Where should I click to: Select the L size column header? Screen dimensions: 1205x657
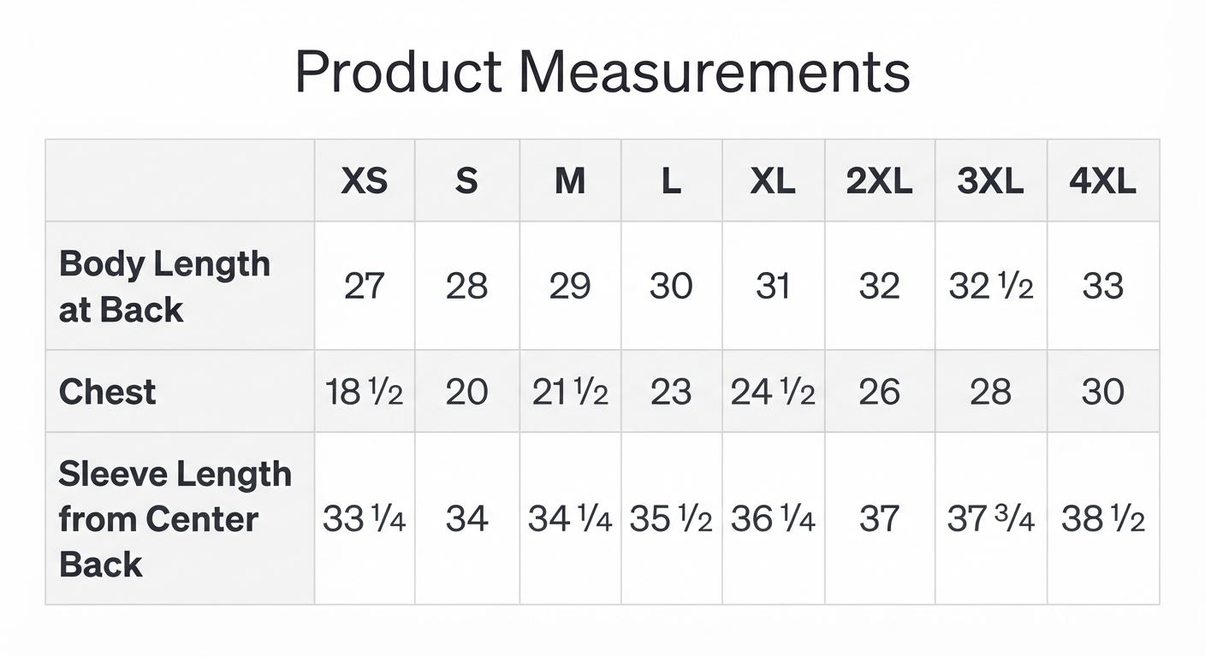click(x=672, y=181)
